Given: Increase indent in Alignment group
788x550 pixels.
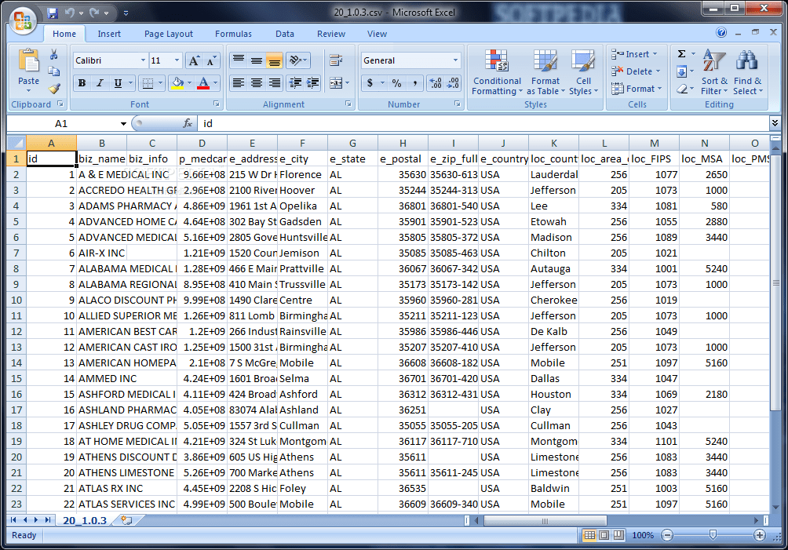Looking at the screenshot, I should [x=313, y=83].
